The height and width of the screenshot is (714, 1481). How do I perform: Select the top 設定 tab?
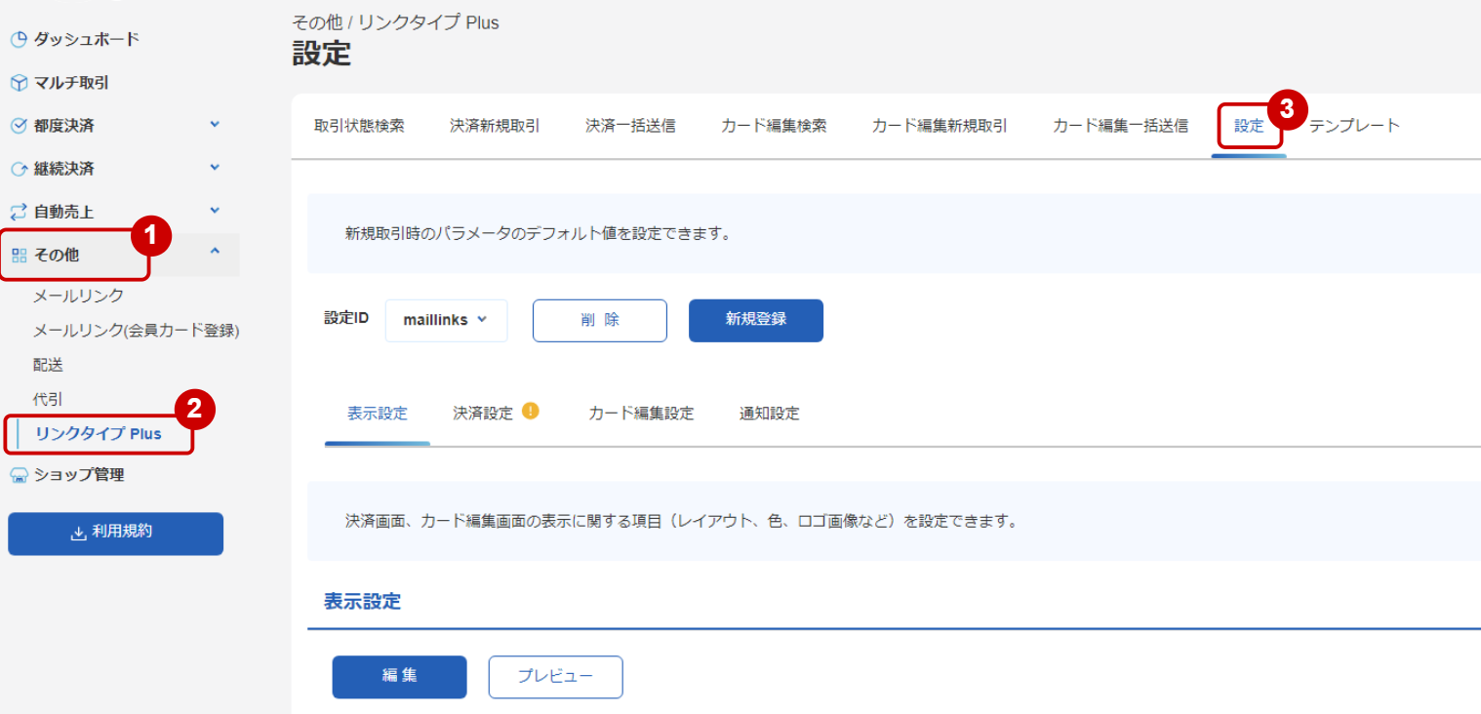click(1249, 126)
